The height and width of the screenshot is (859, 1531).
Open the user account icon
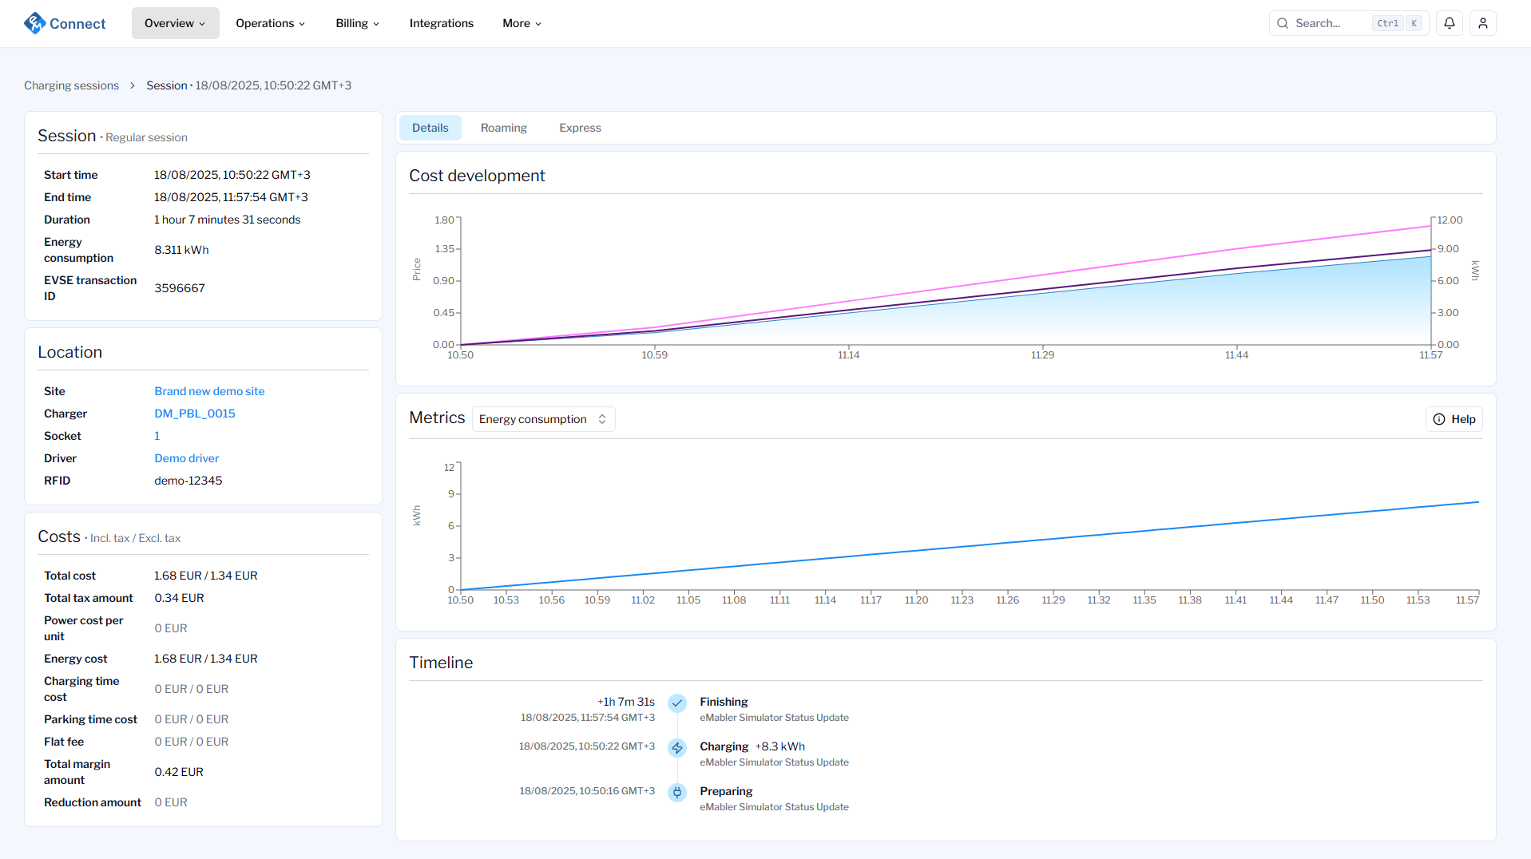(x=1483, y=23)
